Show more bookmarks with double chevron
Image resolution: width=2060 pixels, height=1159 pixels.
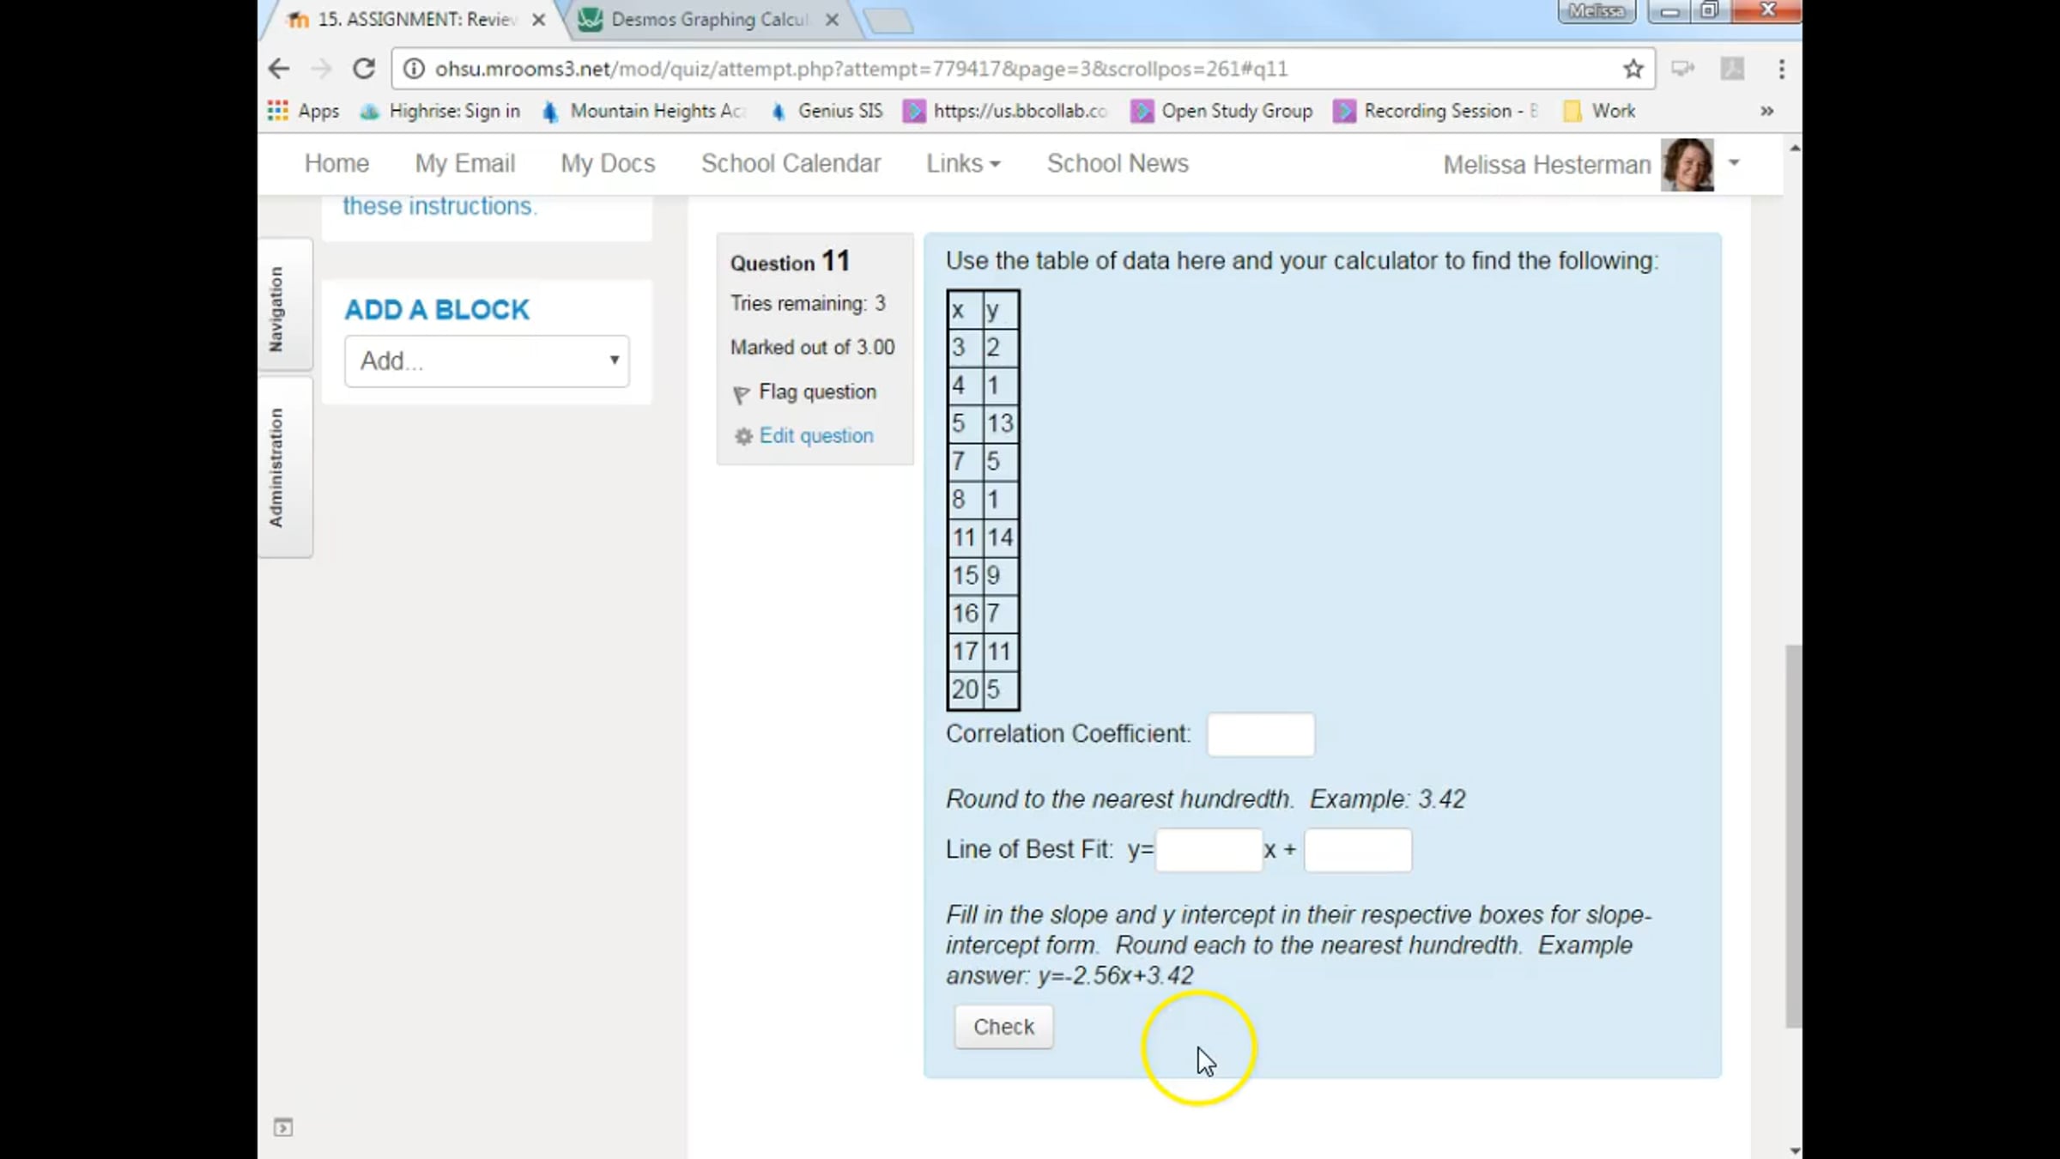(1766, 111)
